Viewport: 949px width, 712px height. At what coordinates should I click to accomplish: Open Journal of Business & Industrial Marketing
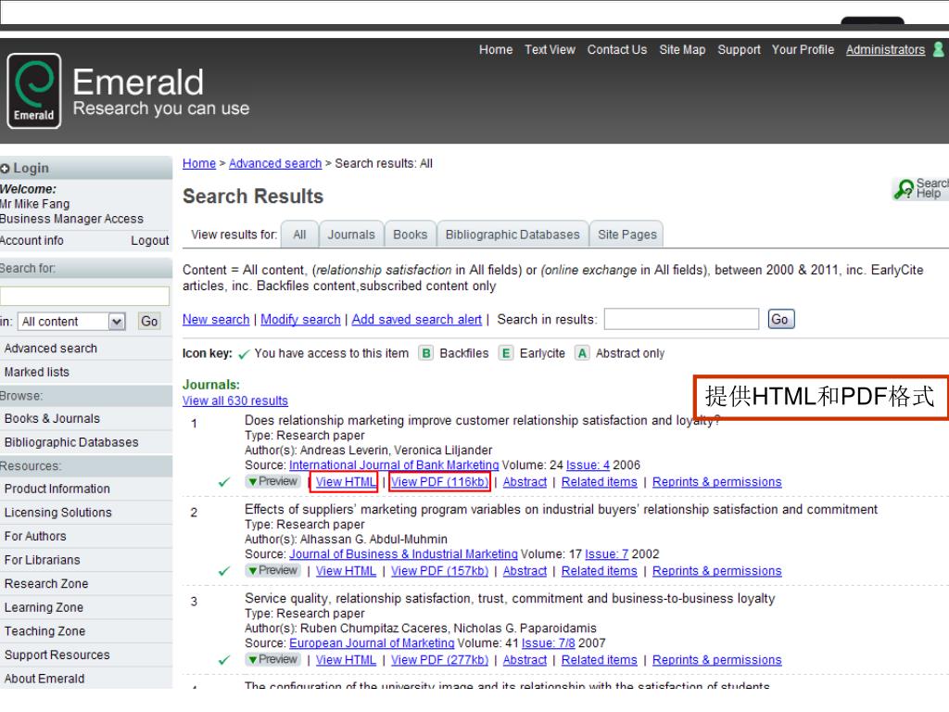click(404, 554)
